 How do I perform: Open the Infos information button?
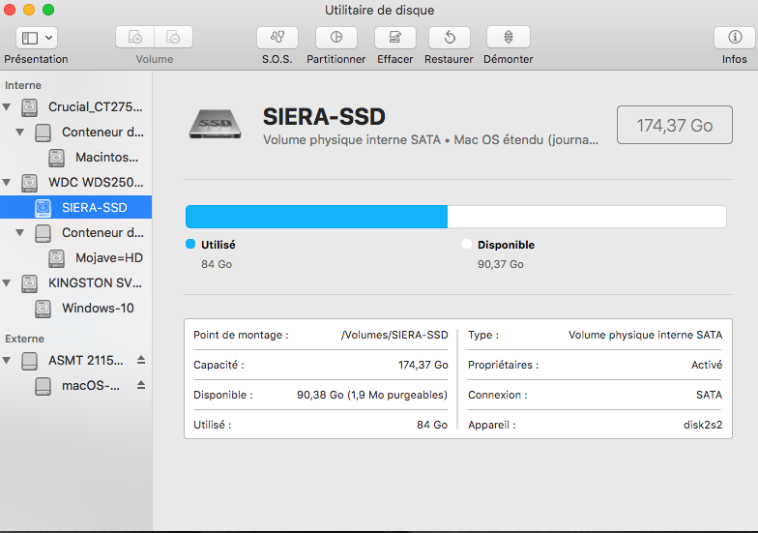[735, 37]
